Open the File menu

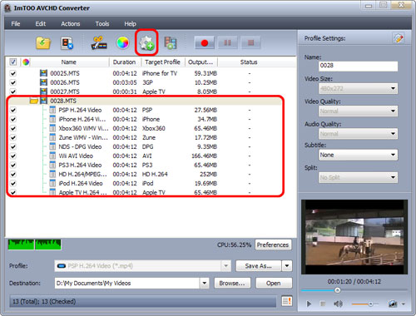(x=16, y=23)
